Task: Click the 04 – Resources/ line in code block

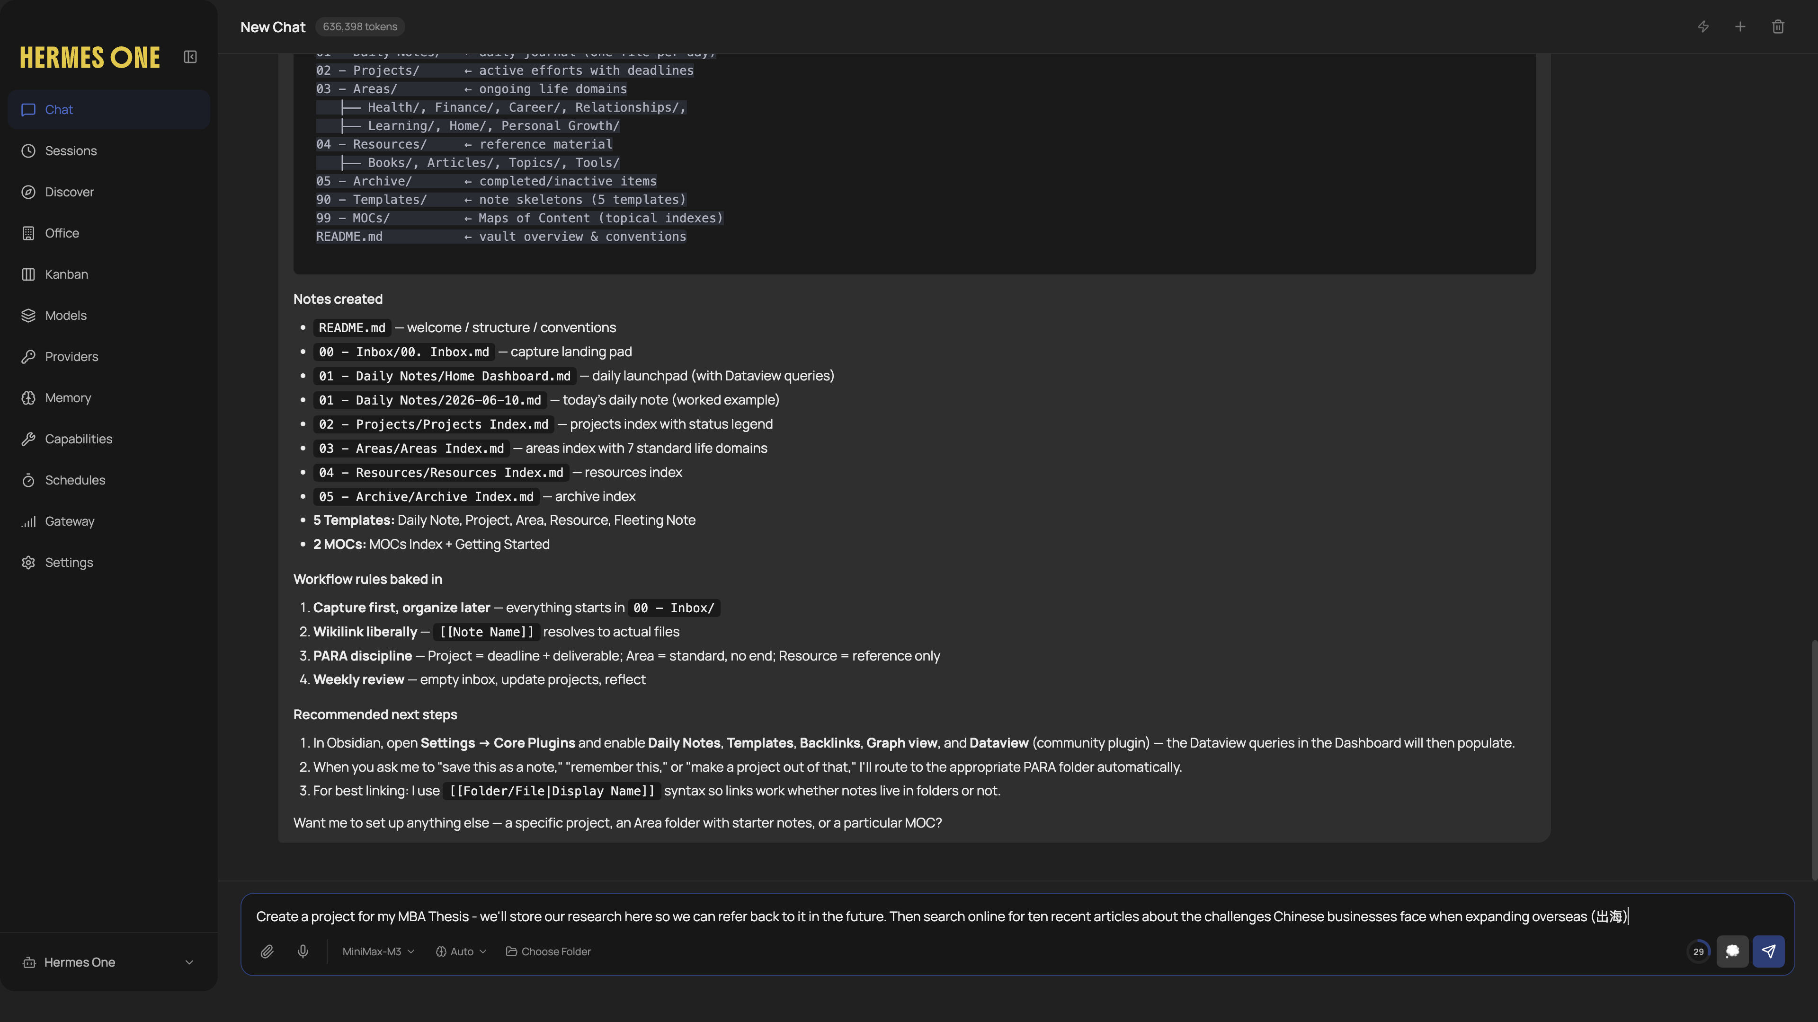Action: click(464, 145)
